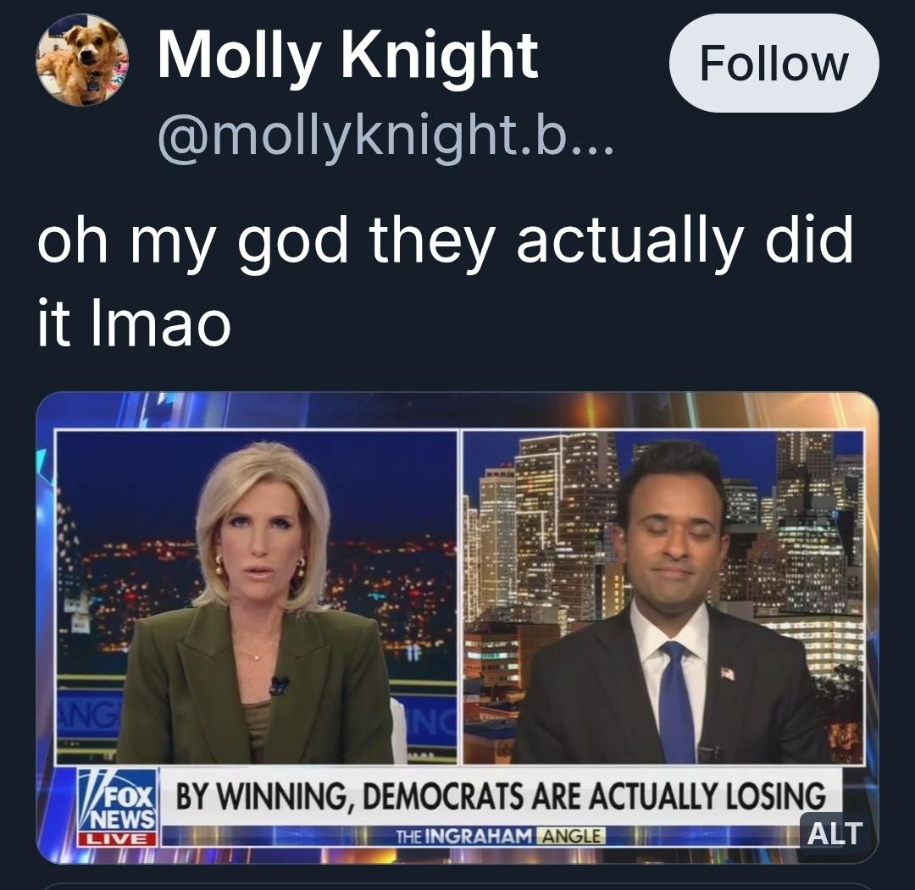Image resolution: width=915 pixels, height=890 pixels.
Task: Tap the lavalier microphone on the host's blazer
Action: (279, 685)
